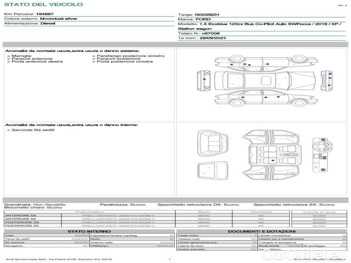Viewport: 351px width, 263px height.
Task: Click the STATO DEL VEICOLO title
Action: [43, 4]
